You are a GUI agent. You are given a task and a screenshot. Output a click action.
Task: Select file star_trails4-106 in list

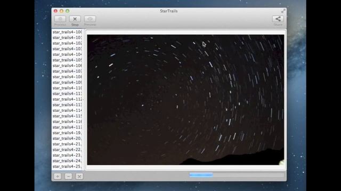tap(67, 66)
